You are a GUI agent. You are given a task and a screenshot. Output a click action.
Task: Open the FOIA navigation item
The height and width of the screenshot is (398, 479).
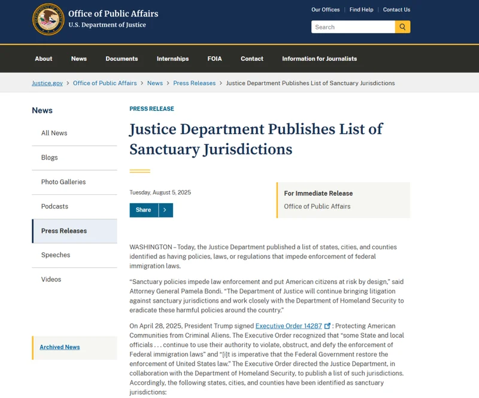pos(214,59)
